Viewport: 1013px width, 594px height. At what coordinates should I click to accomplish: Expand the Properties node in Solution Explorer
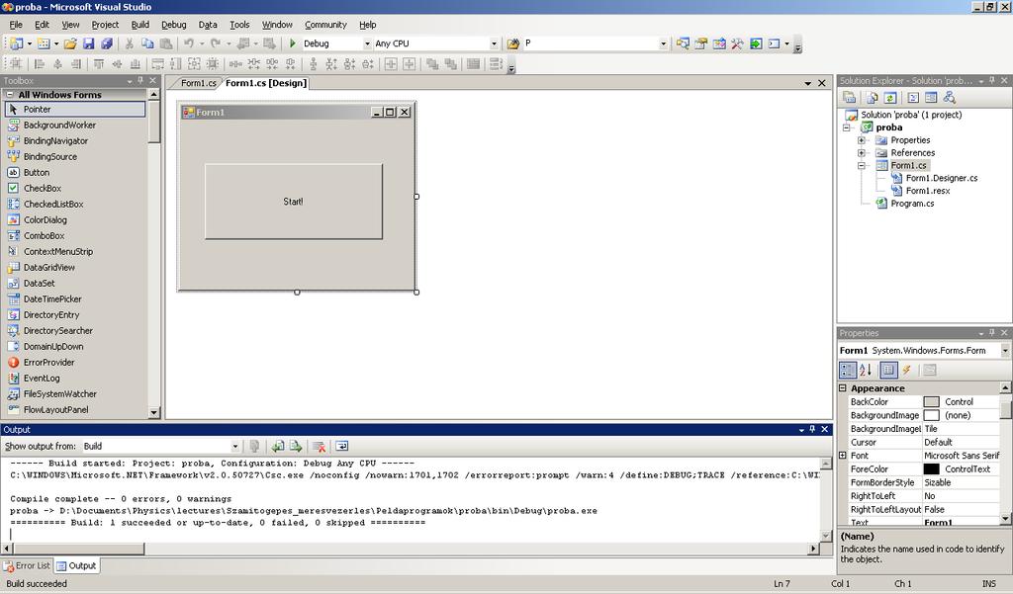862,140
